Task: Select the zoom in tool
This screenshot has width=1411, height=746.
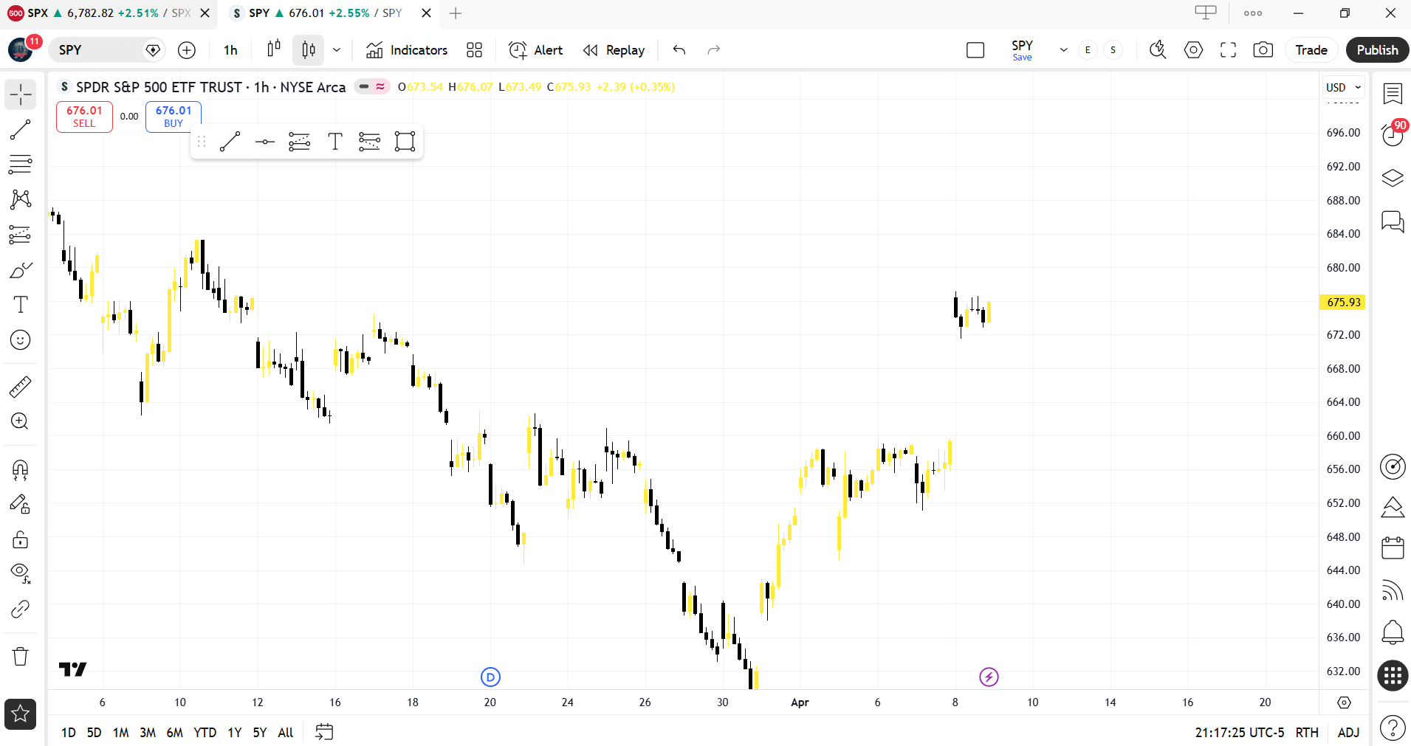Action: pos(21,421)
